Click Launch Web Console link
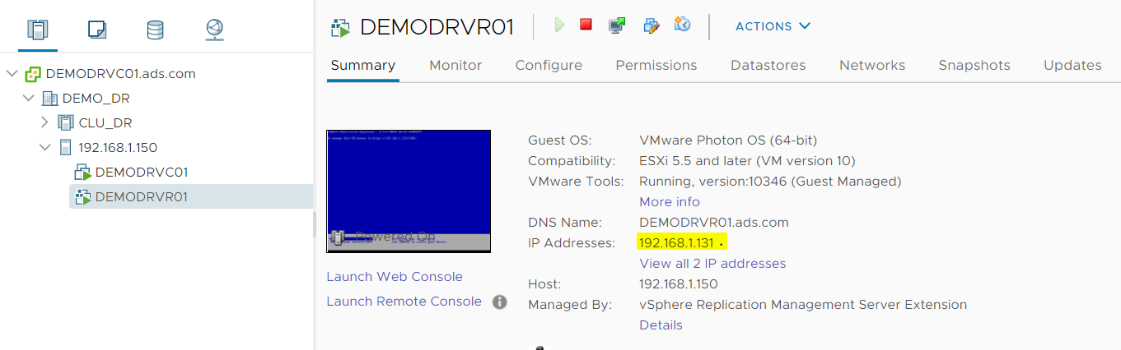 point(395,277)
